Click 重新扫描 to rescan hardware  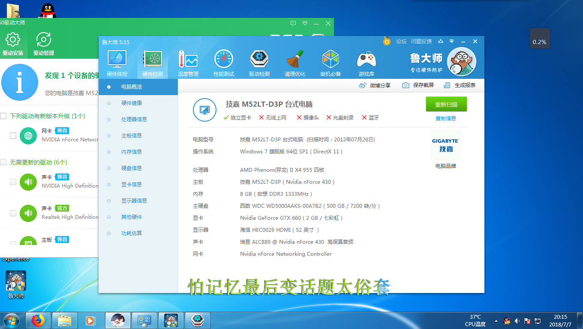(x=446, y=105)
